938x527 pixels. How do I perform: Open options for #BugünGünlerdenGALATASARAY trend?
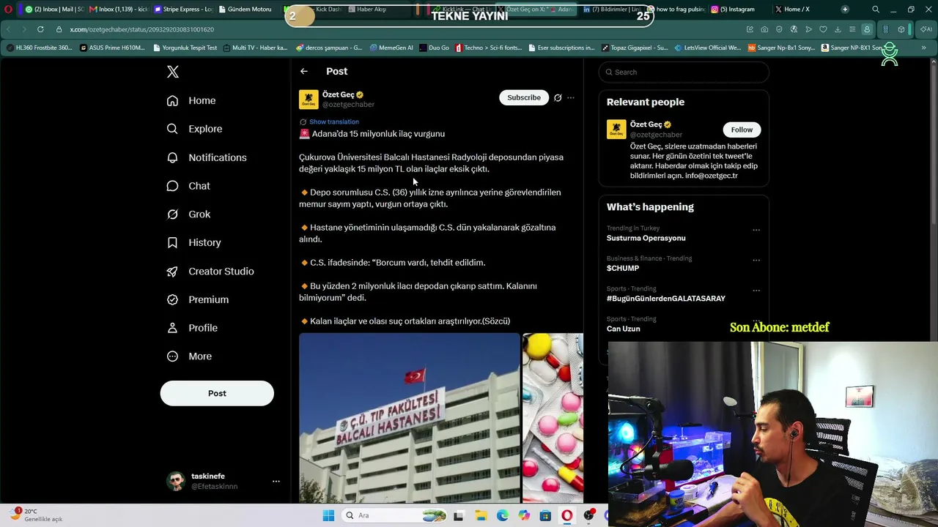756,291
